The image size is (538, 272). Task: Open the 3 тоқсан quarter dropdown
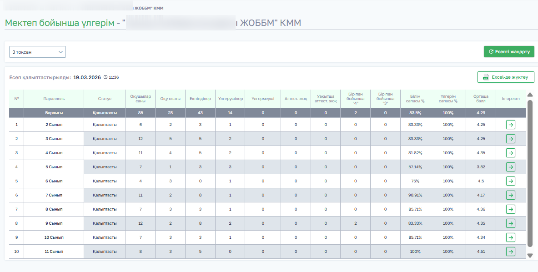(37, 52)
